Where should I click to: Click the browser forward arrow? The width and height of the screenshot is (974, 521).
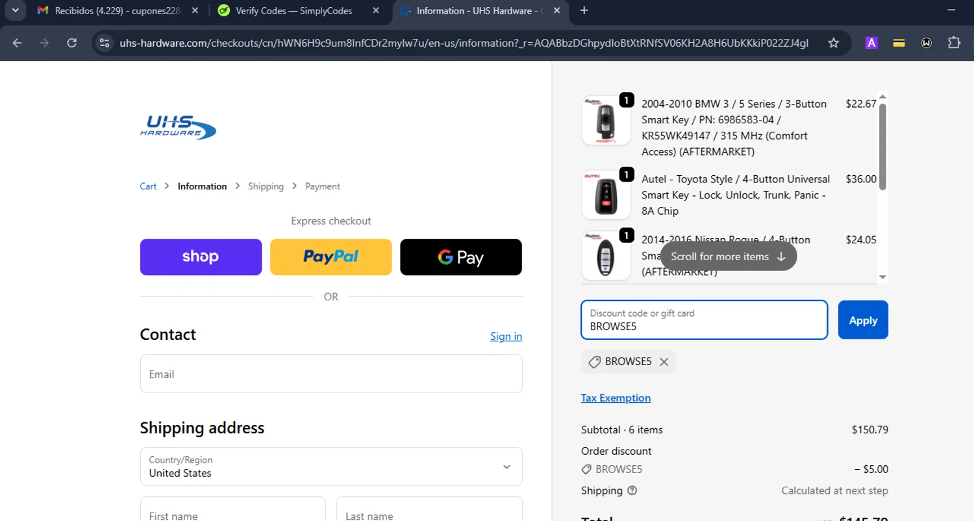44,43
